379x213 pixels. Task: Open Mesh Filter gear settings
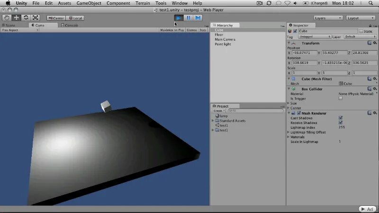click(x=375, y=79)
